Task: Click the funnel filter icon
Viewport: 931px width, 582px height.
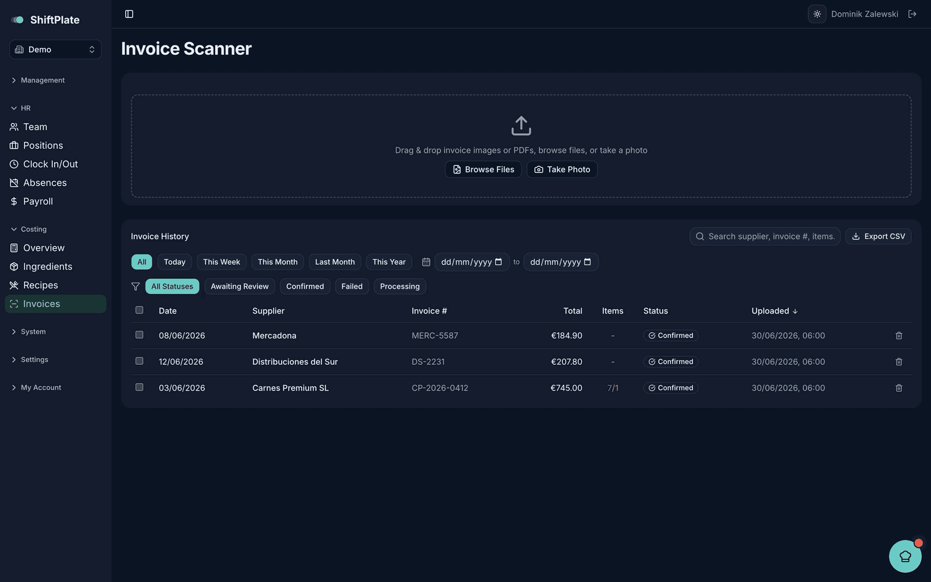Action: (x=136, y=286)
